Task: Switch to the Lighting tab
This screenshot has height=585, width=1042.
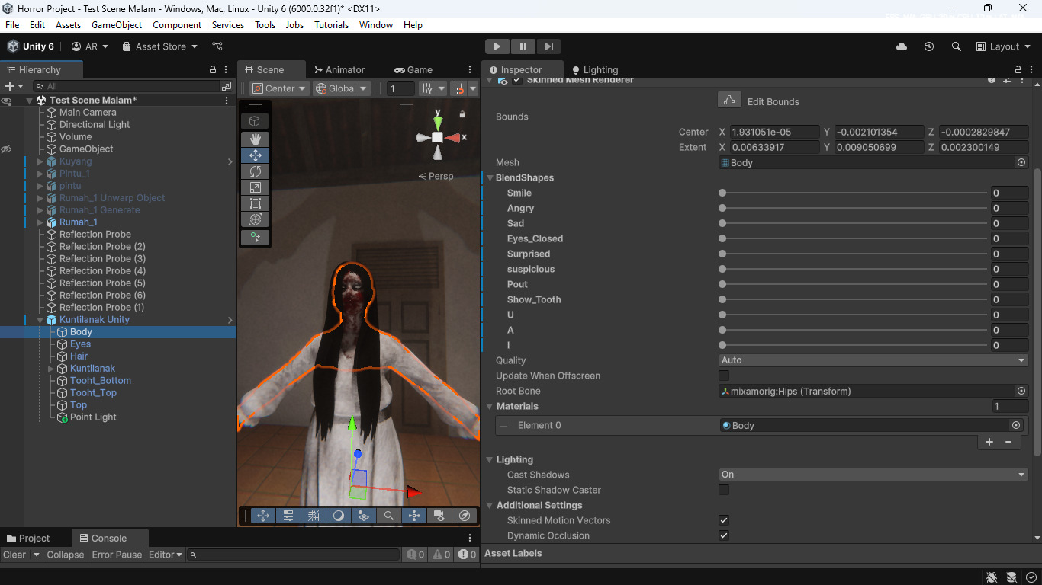Action: (x=594, y=69)
